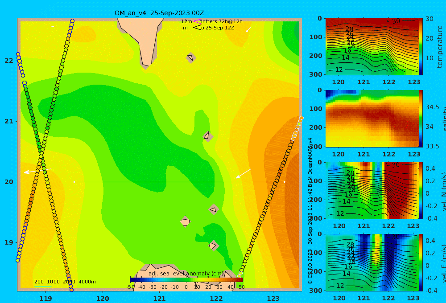Click the map title OM_an_v4 25-Sep-2023 00Z
The image size is (446, 303).
(x=159, y=13)
